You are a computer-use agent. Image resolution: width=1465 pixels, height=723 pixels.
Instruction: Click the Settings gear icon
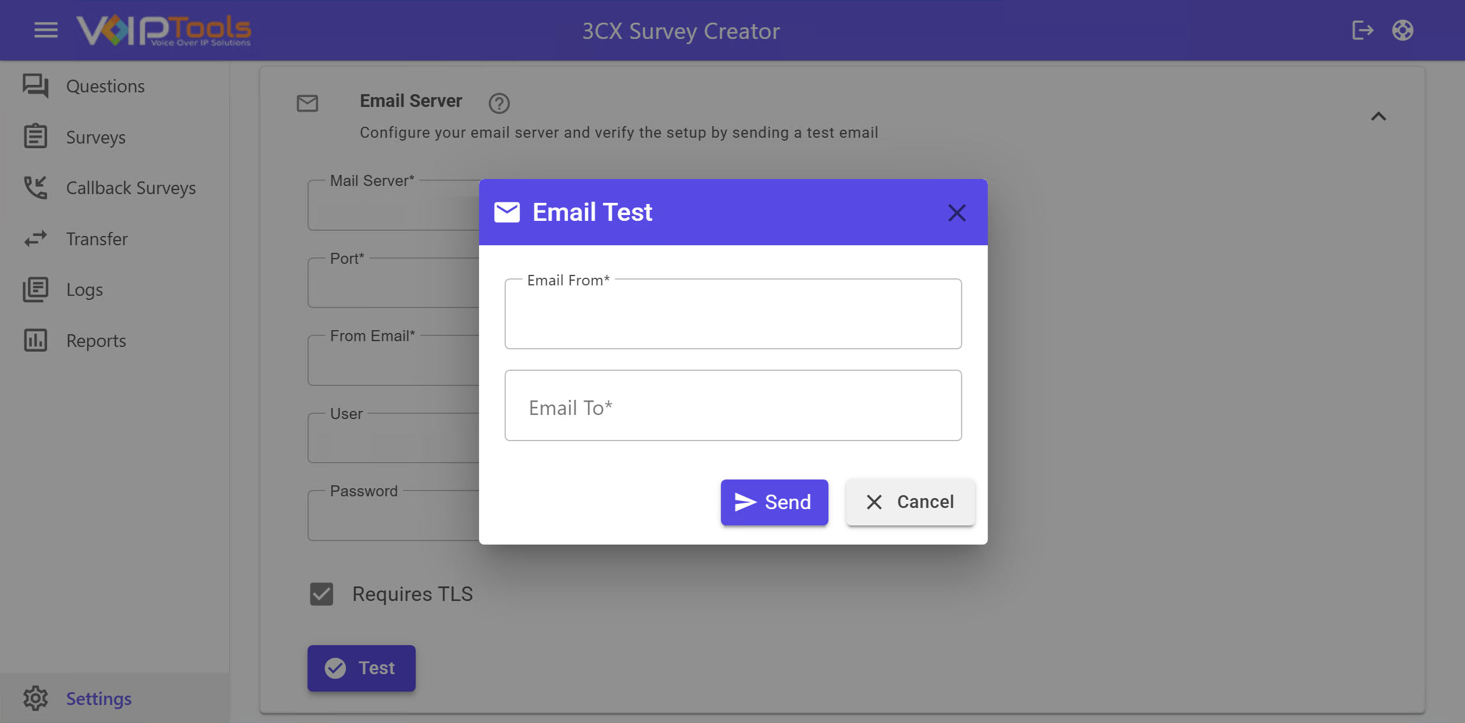pyautogui.click(x=35, y=699)
